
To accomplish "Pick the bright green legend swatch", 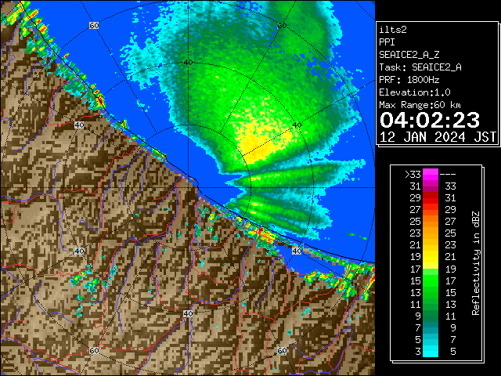I will coord(431,280).
